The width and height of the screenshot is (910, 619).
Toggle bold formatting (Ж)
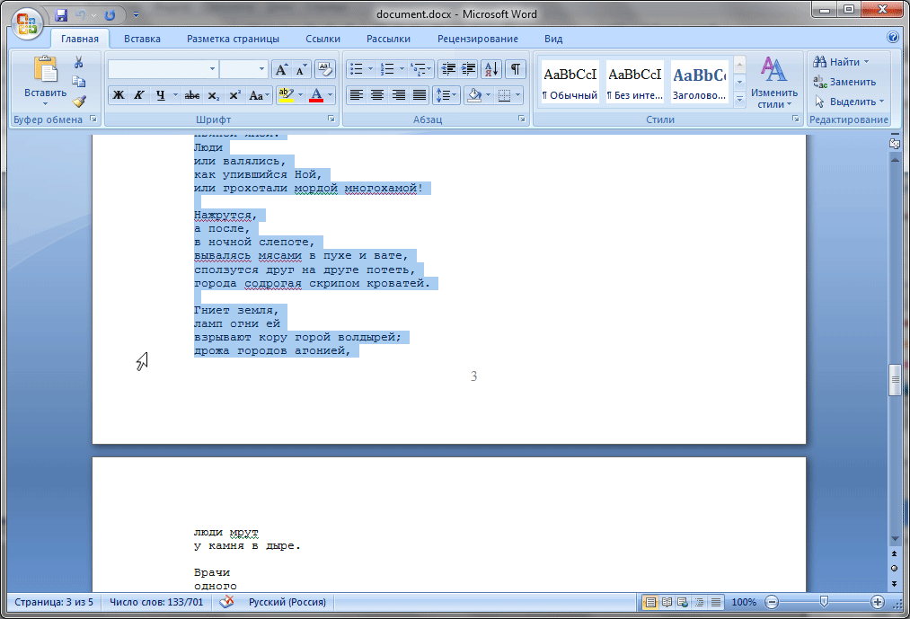coord(118,95)
